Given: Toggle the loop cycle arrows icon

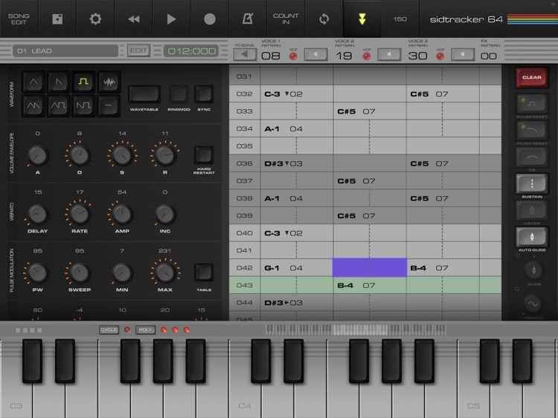Looking at the screenshot, I should [x=324, y=19].
